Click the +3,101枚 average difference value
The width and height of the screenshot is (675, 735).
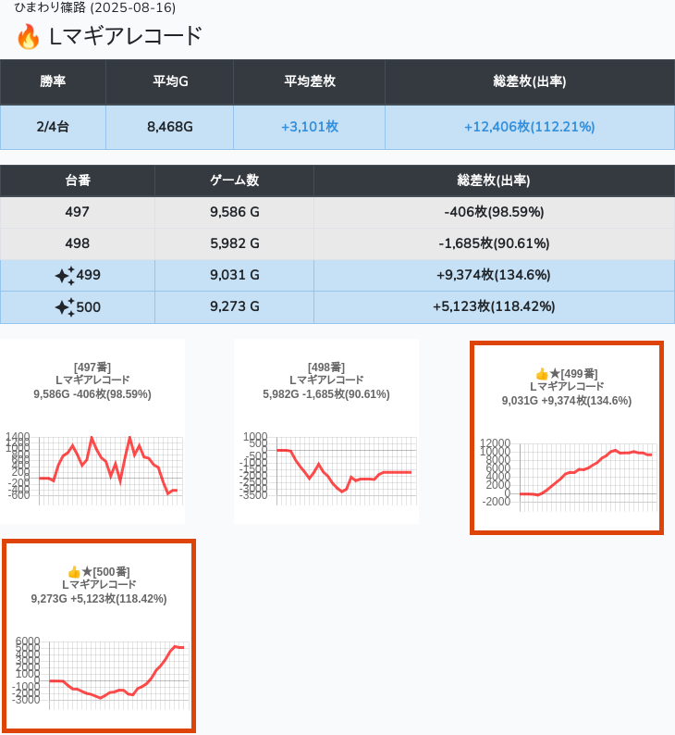point(309,127)
